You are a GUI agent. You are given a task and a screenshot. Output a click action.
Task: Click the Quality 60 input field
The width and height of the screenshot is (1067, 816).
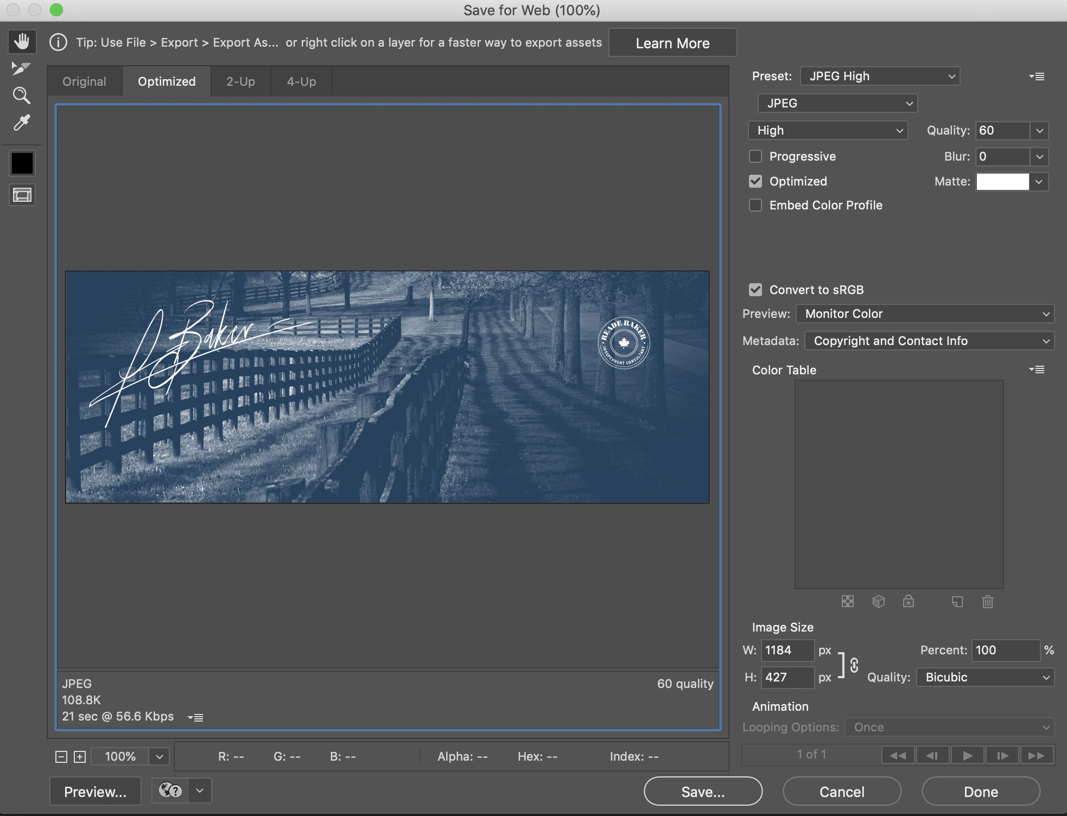click(1002, 131)
